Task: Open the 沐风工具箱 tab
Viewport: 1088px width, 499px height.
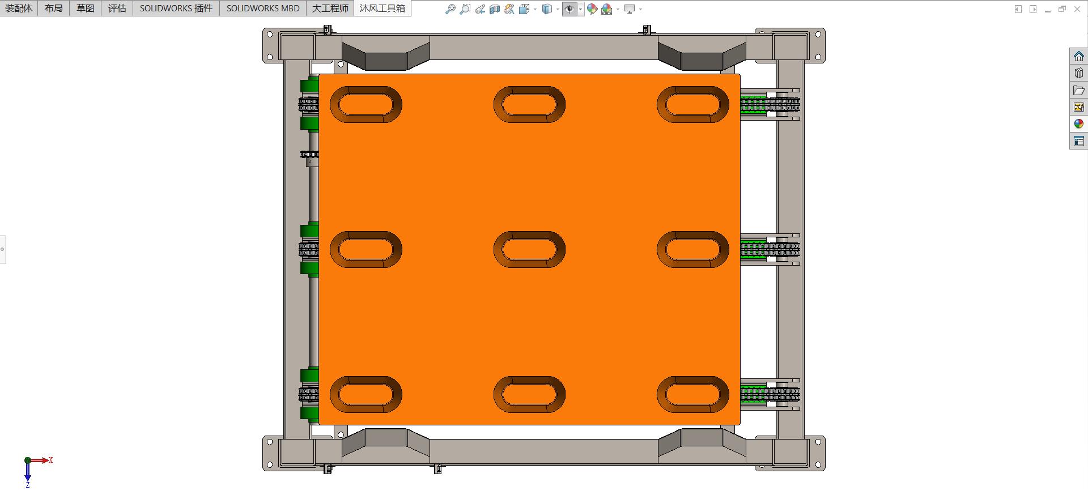Action: coord(382,8)
